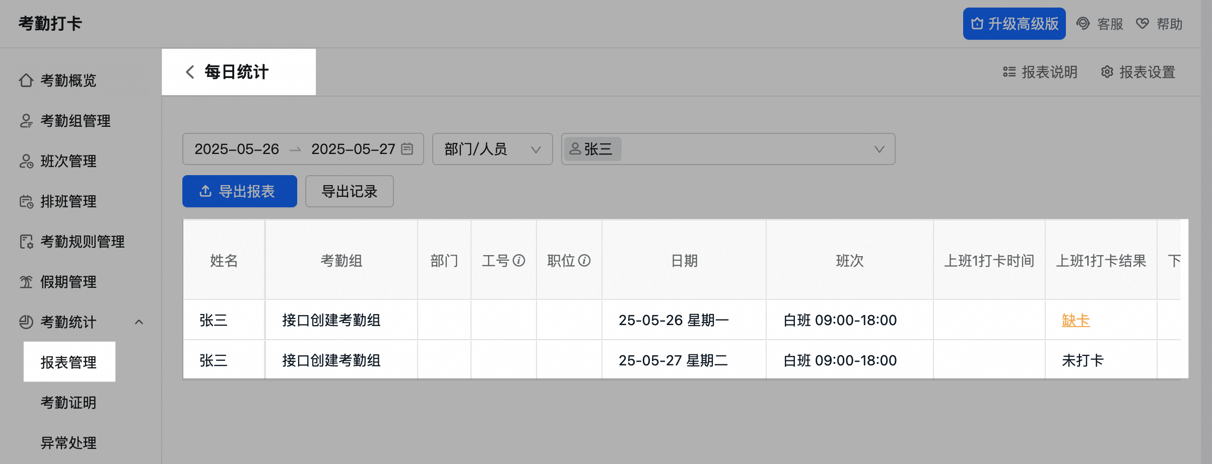Click the 导出记录 button

click(x=349, y=191)
